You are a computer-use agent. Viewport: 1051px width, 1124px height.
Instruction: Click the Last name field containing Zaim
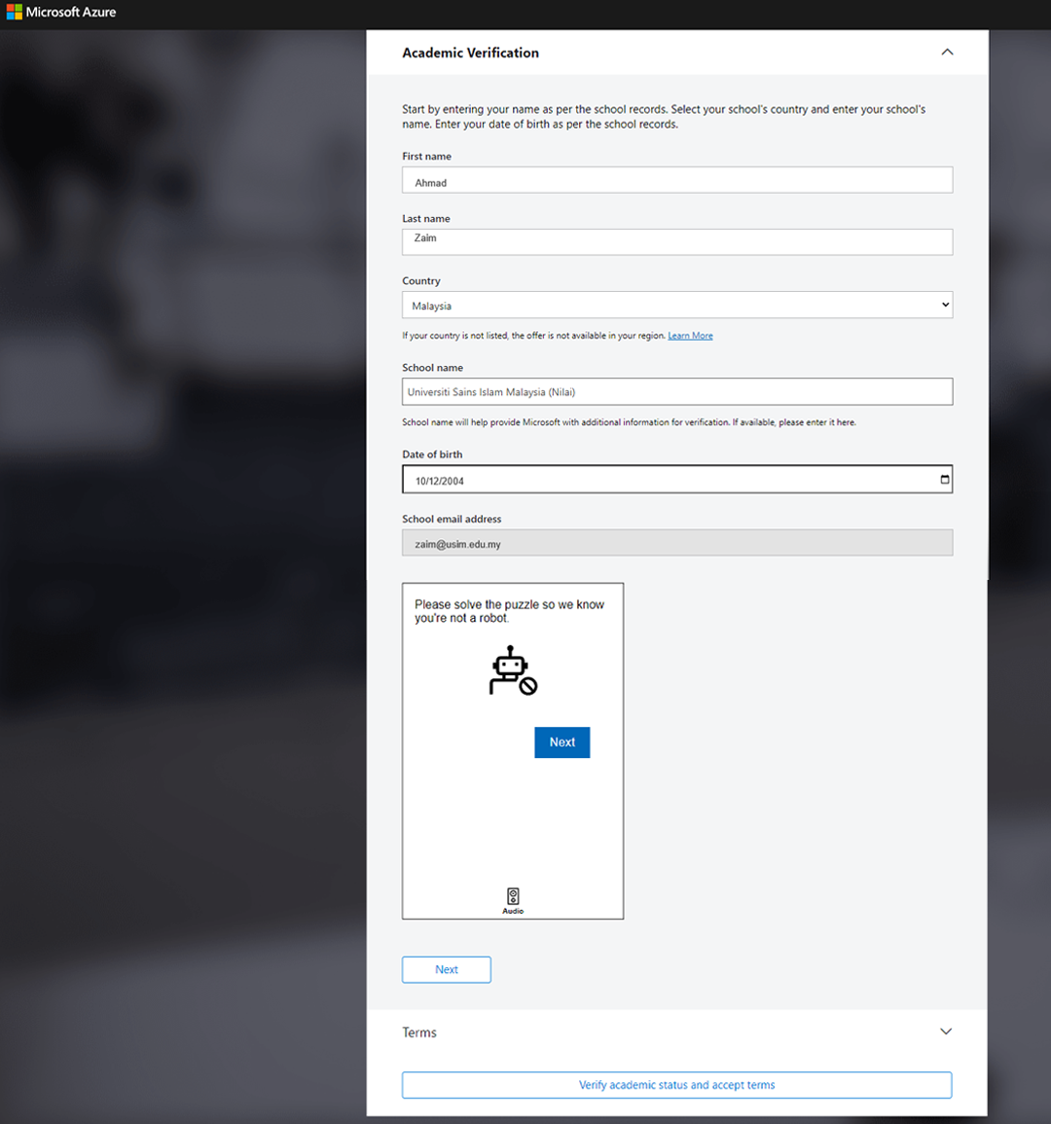click(676, 242)
